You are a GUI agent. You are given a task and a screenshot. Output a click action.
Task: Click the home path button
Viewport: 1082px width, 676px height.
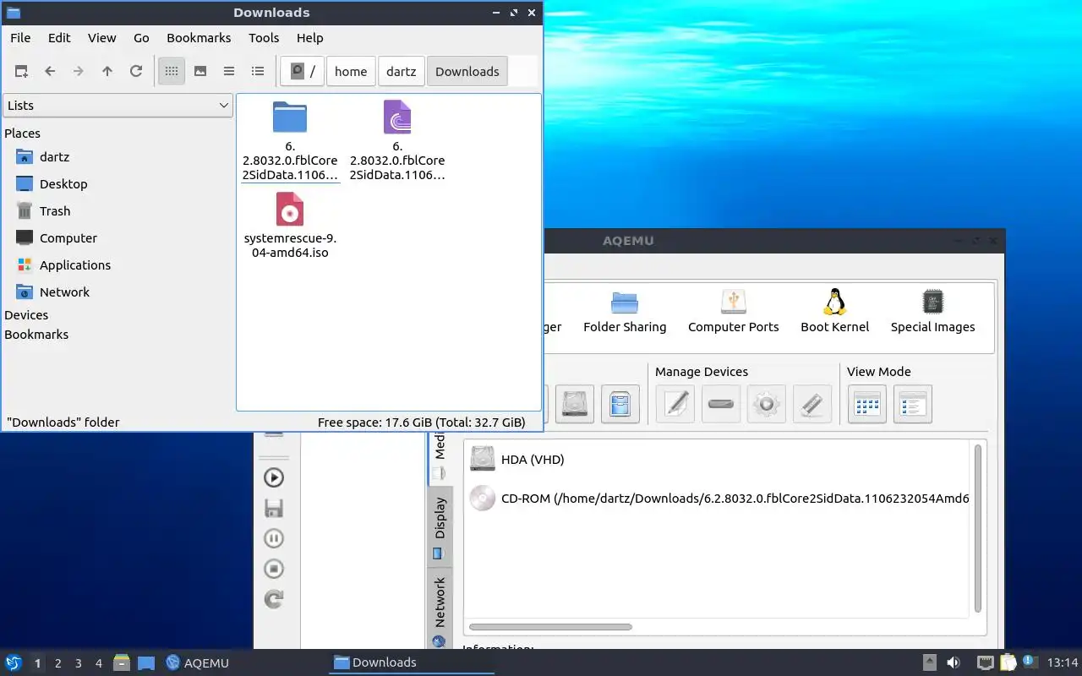coord(351,72)
